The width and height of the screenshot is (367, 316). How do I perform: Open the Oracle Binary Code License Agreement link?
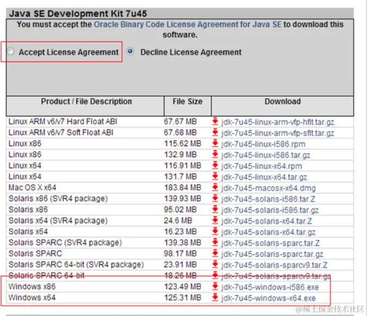tap(187, 25)
